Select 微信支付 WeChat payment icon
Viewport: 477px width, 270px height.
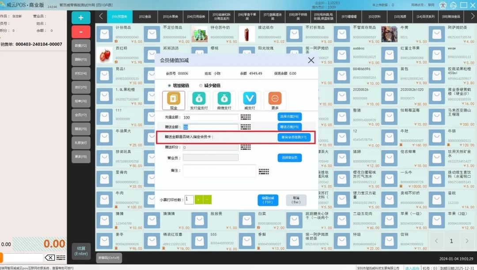(x=224, y=101)
